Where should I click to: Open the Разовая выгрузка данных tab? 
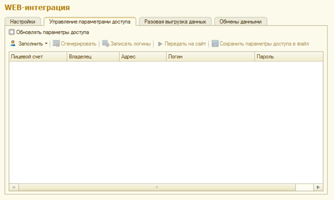click(x=175, y=21)
